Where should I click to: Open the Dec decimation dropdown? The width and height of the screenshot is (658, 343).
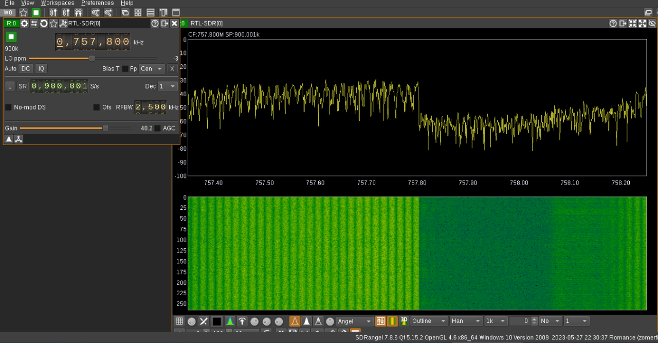[x=168, y=86]
